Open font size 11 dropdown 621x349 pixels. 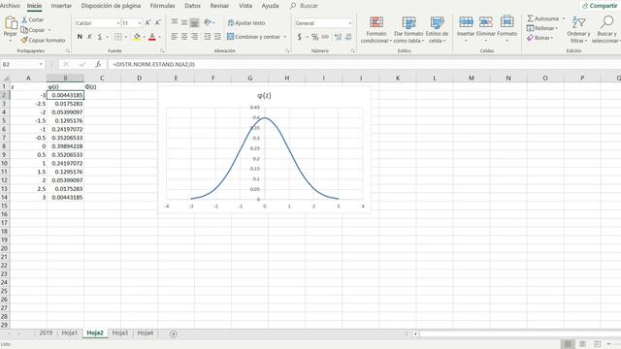(139, 23)
